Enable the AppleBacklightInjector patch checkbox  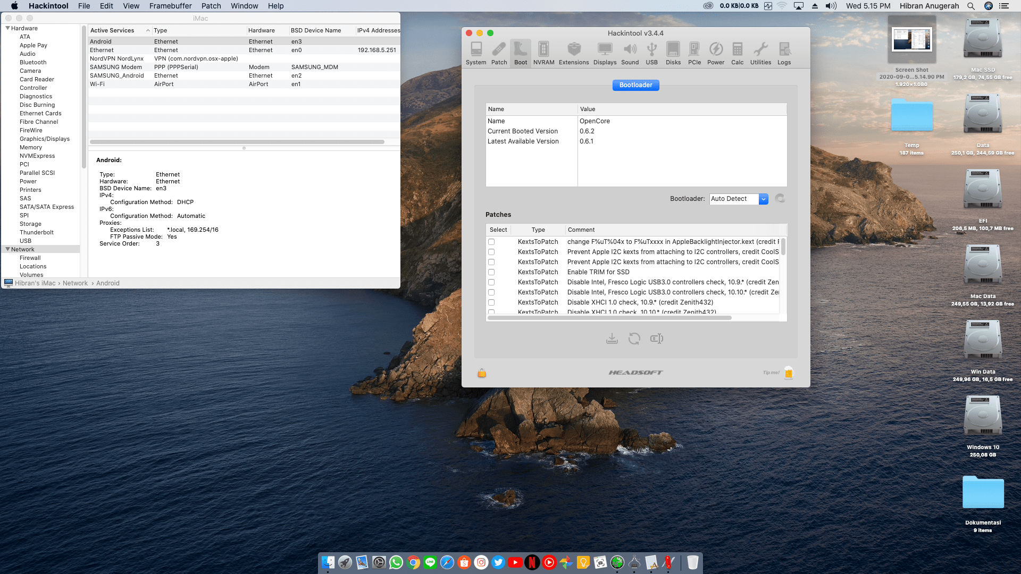491,242
